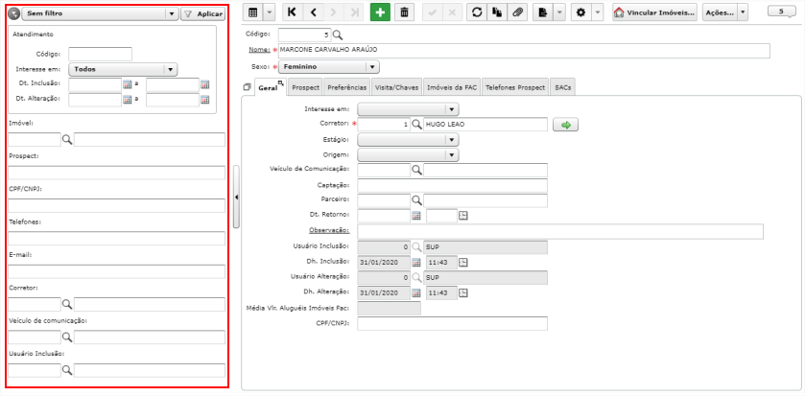Click the Aplicar filter button

tap(202, 13)
